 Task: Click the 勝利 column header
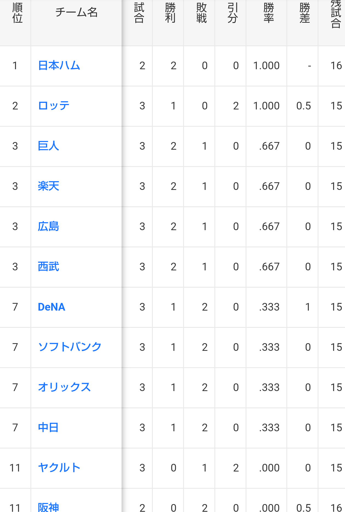click(170, 13)
